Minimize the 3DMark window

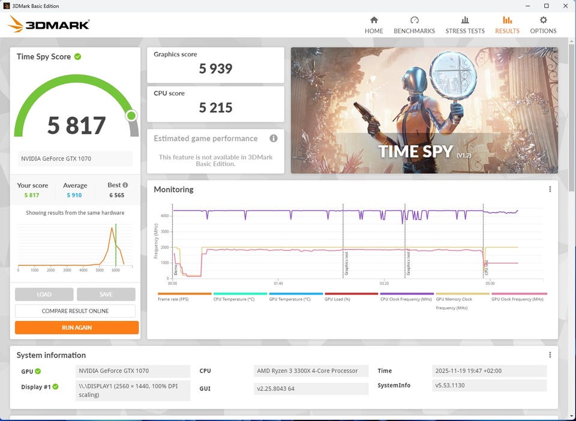coord(527,6)
